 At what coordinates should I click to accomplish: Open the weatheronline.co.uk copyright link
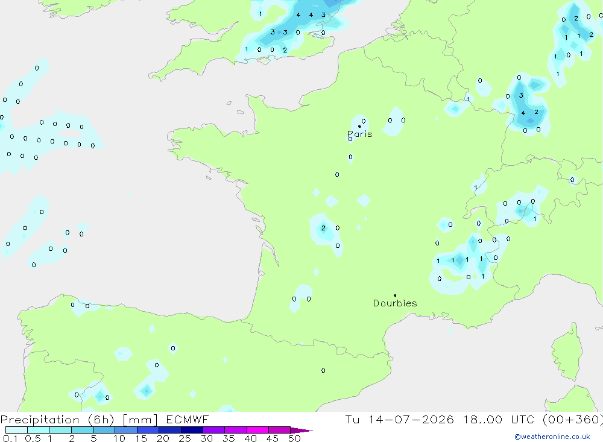pyautogui.click(x=552, y=437)
